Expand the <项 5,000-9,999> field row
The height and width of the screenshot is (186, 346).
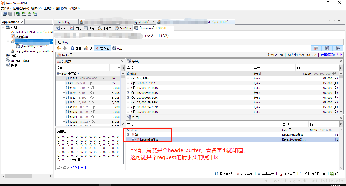(128, 83)
